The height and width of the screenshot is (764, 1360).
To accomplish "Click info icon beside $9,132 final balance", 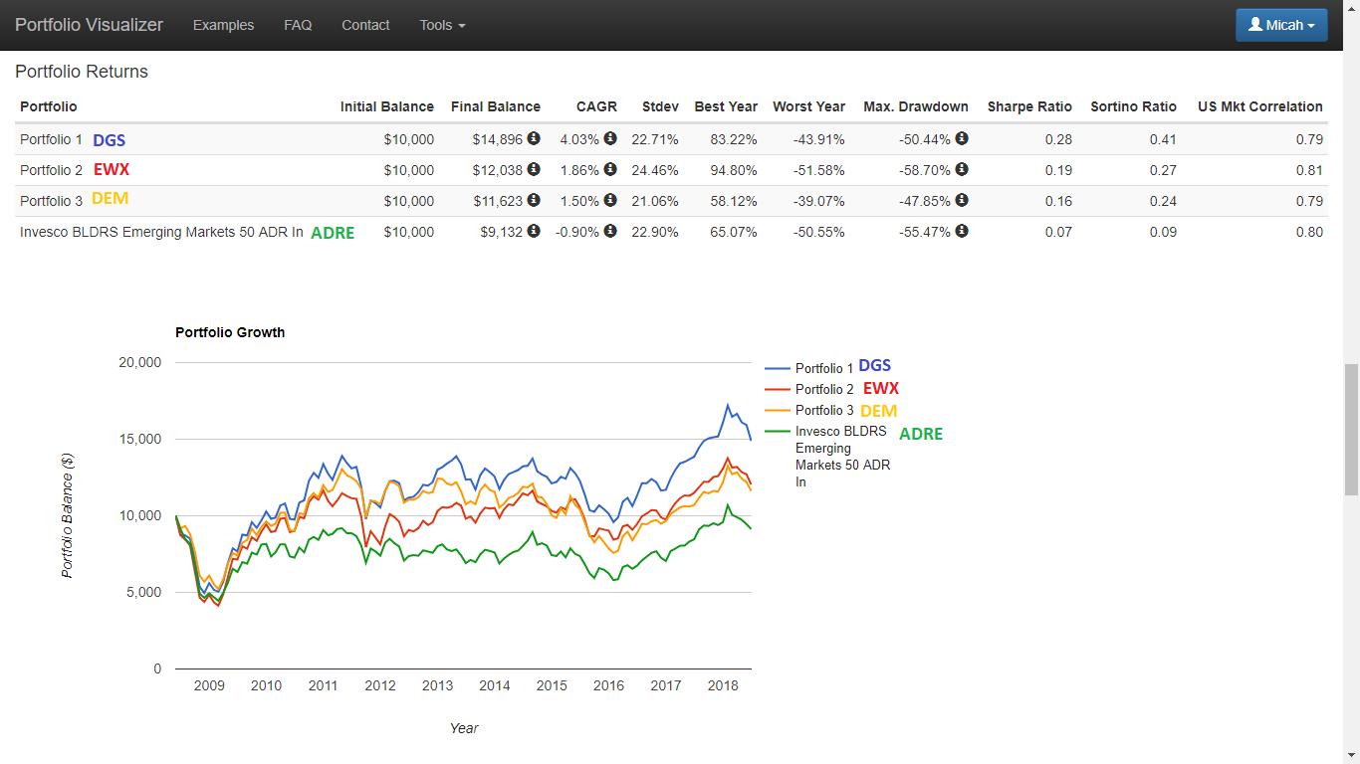I will (534, 231).
